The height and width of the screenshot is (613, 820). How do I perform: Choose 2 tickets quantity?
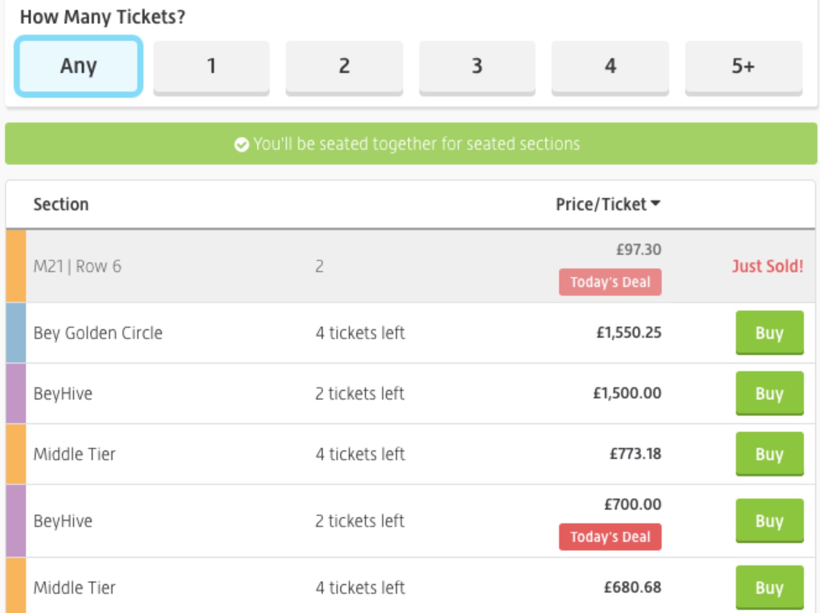pos(344,66)
